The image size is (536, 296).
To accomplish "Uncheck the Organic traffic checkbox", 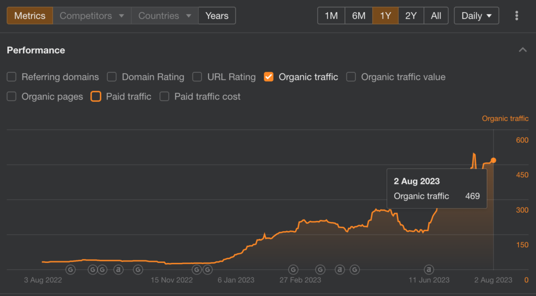I will point(269,77).
